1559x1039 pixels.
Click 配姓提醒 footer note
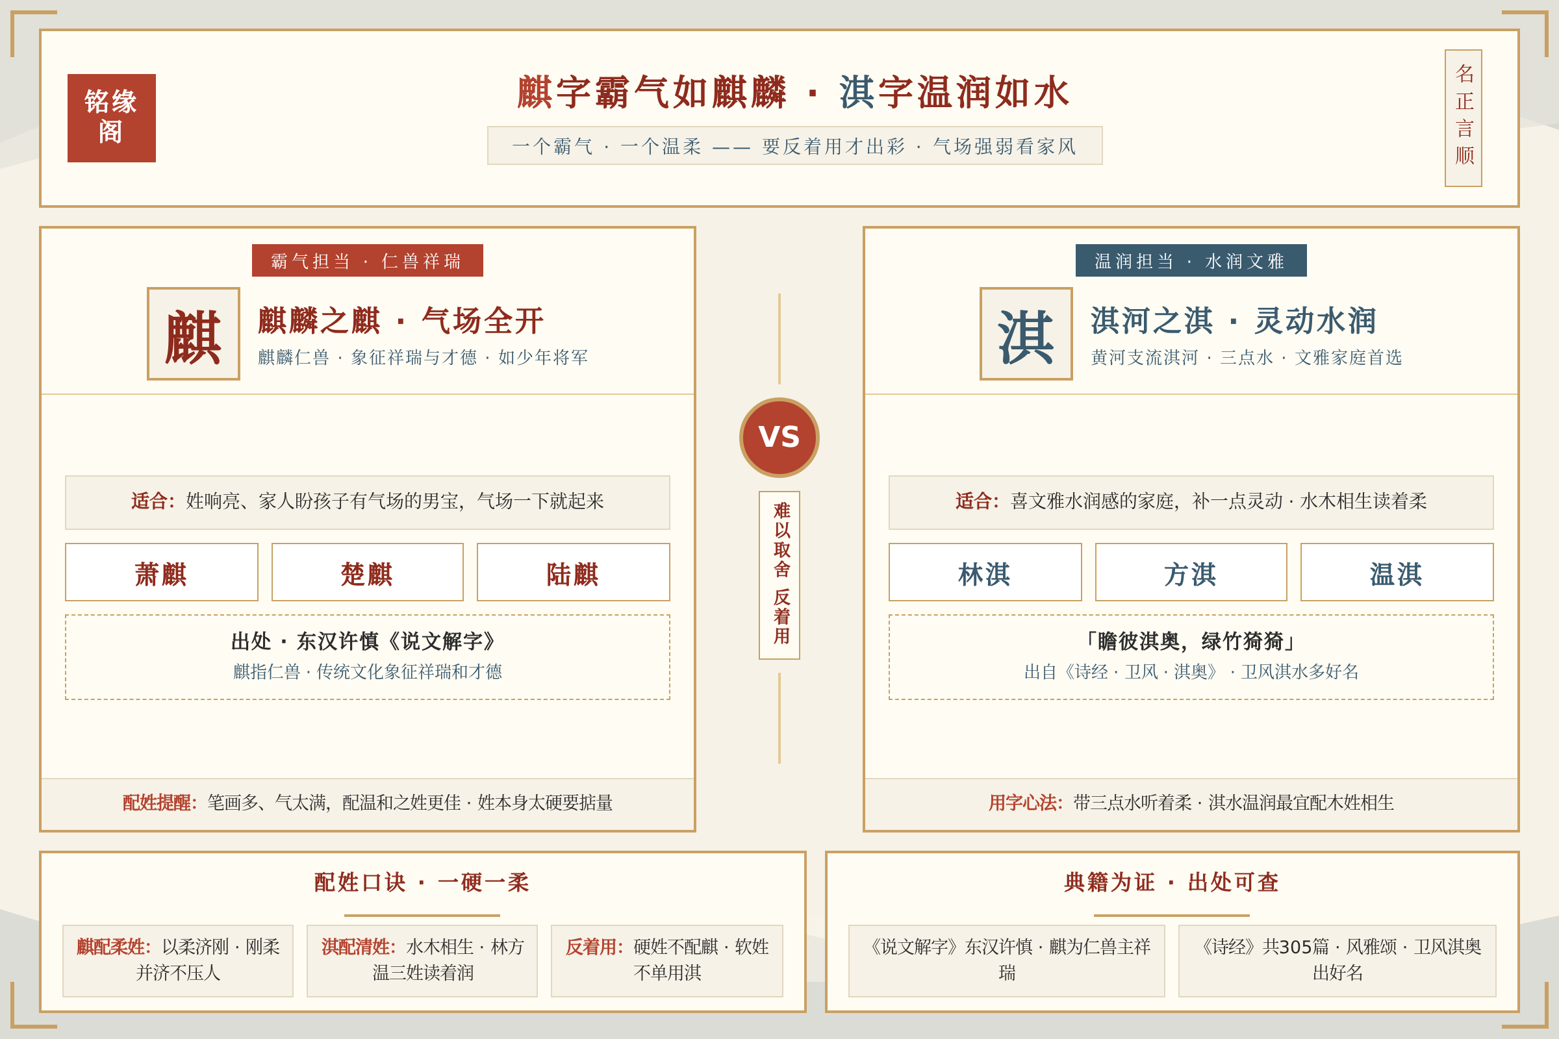[x=367, y=803]
